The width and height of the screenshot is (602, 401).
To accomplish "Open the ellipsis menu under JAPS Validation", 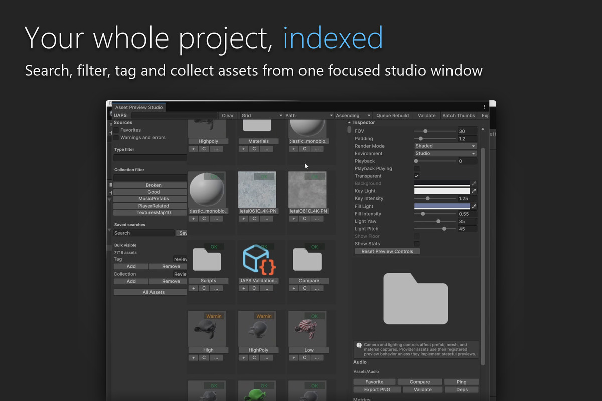I will click(266, 288).
